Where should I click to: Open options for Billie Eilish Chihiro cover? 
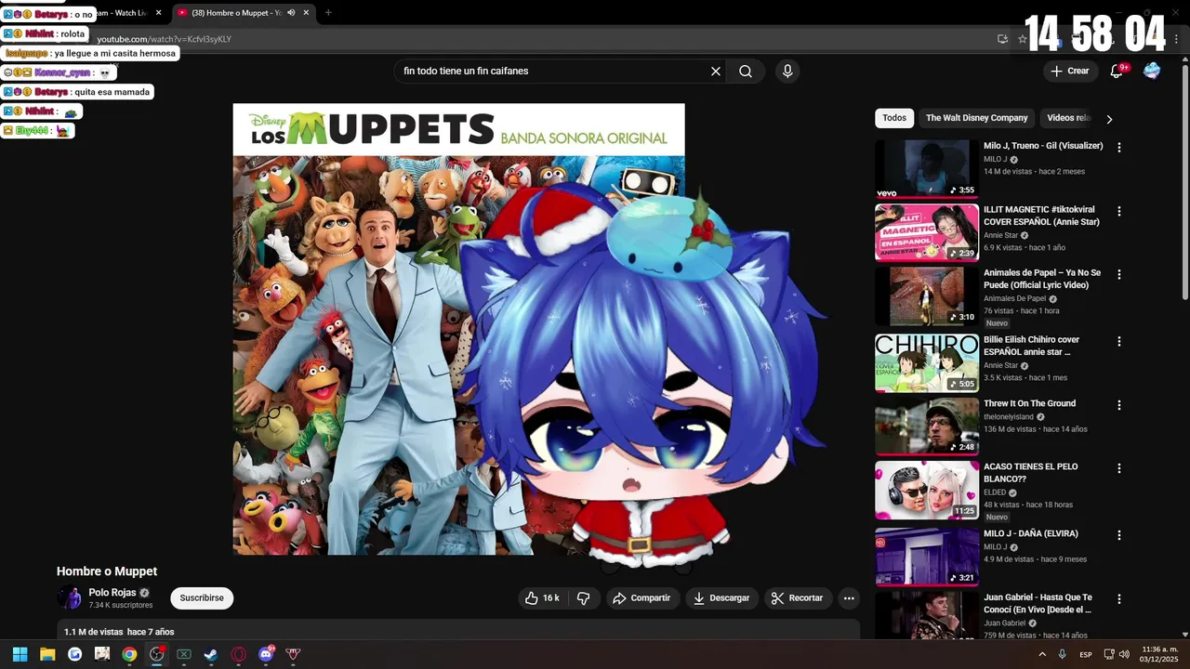tap(1119, 342)
